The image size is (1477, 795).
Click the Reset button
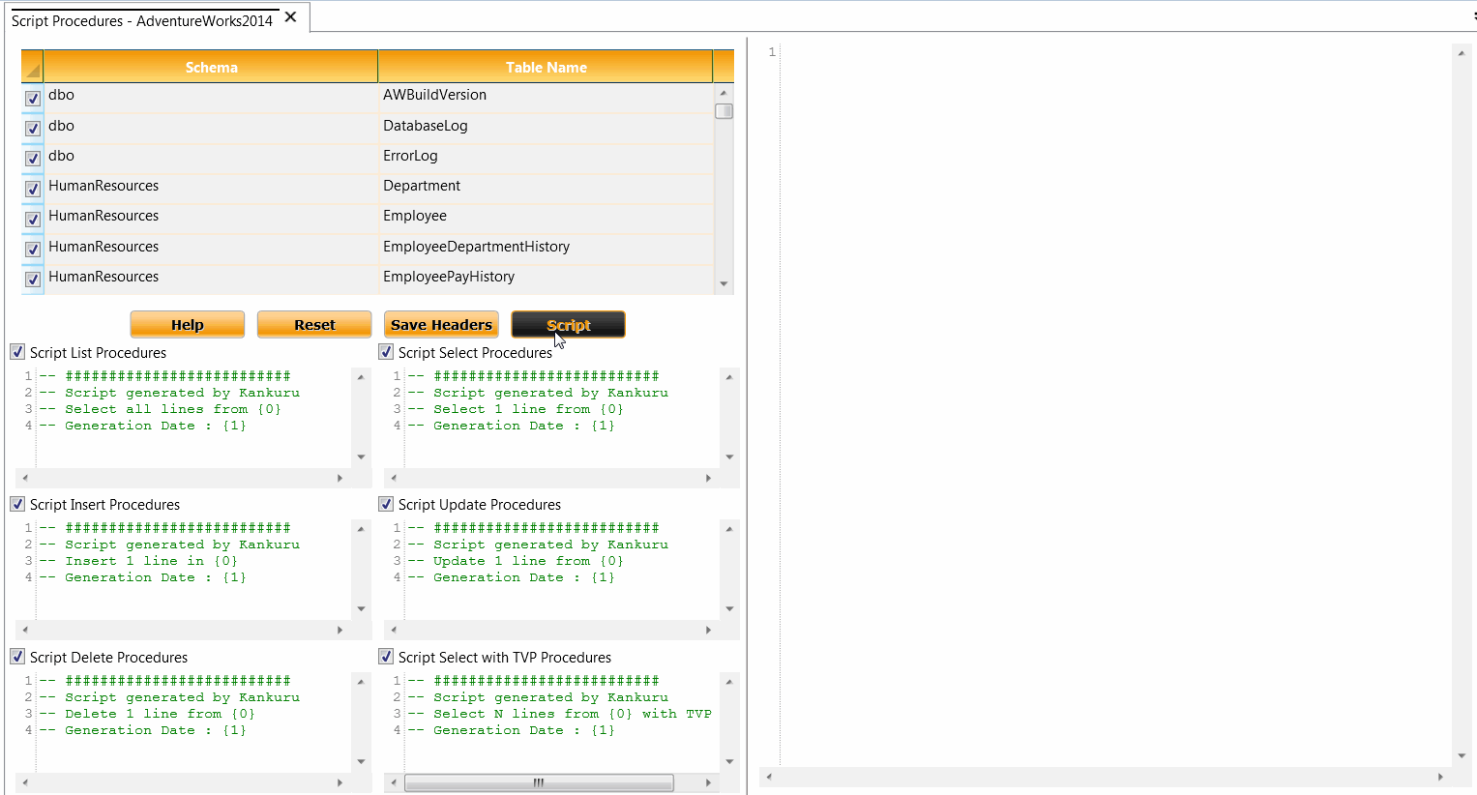tap(314, 324)
